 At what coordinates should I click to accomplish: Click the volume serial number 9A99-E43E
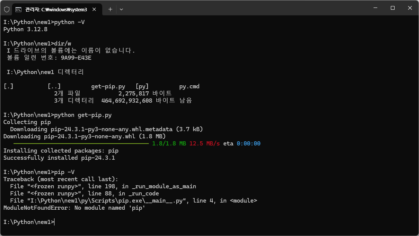pyautogui.click(x=76, y=58)
